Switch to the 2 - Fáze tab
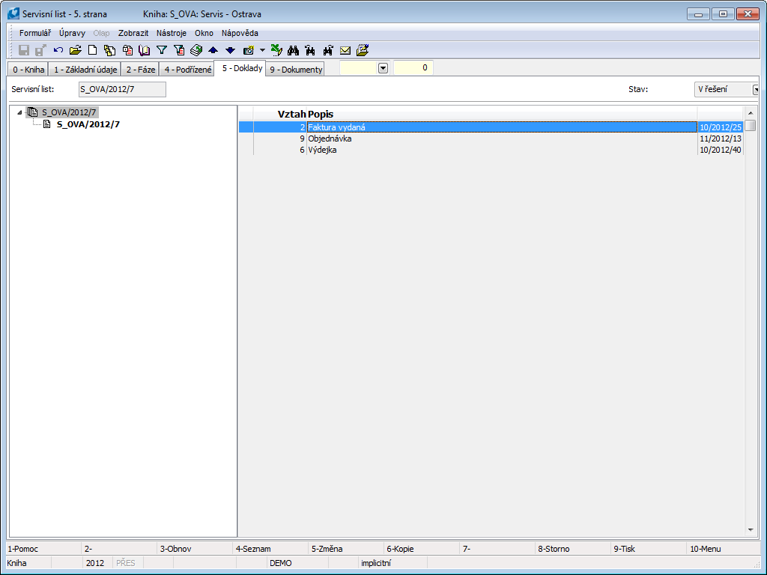This screenshot has width=767, height=575. coord(140,70)
